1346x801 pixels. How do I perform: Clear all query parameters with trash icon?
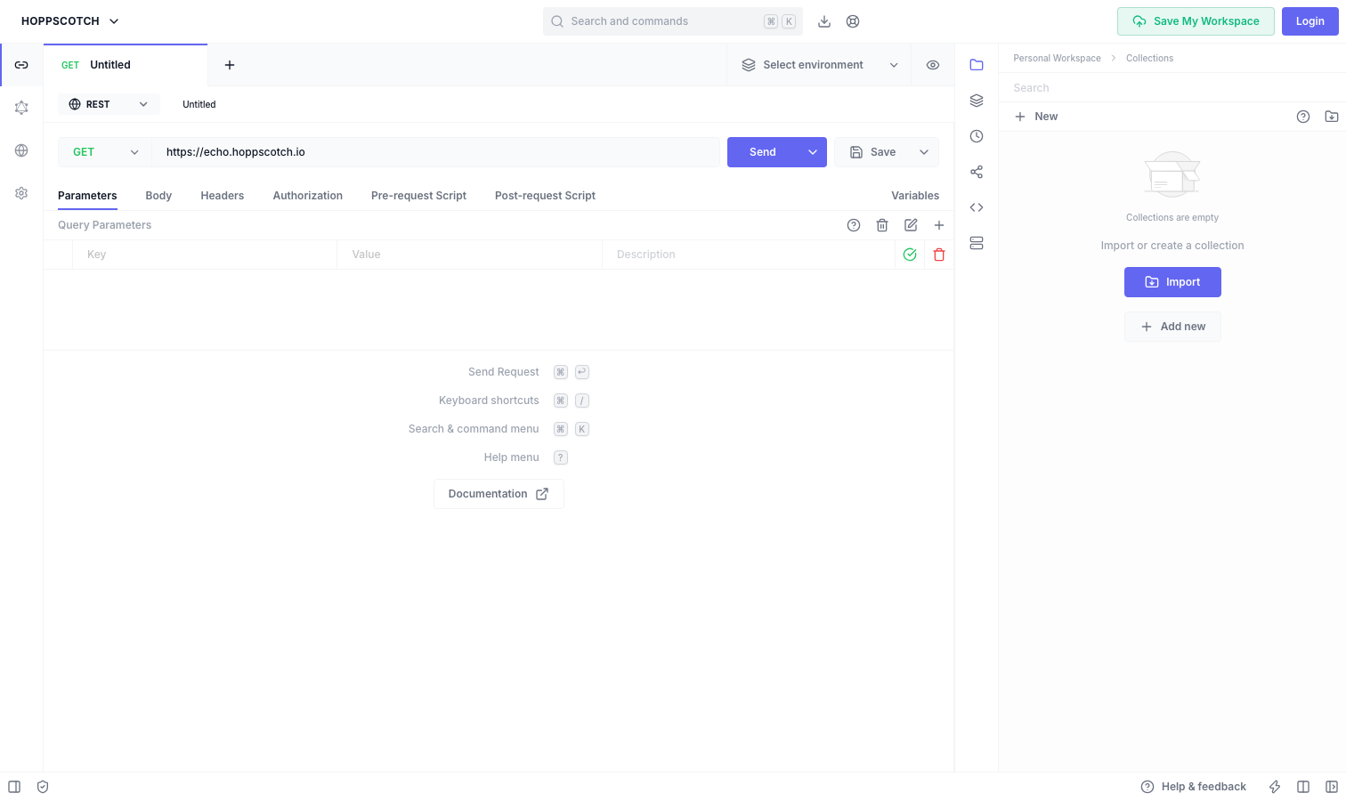(882, 225)
